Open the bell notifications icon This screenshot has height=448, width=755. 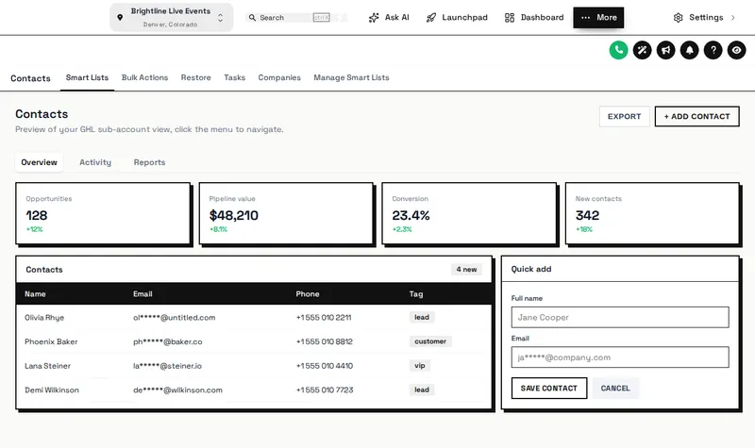(x=689, y=50)
